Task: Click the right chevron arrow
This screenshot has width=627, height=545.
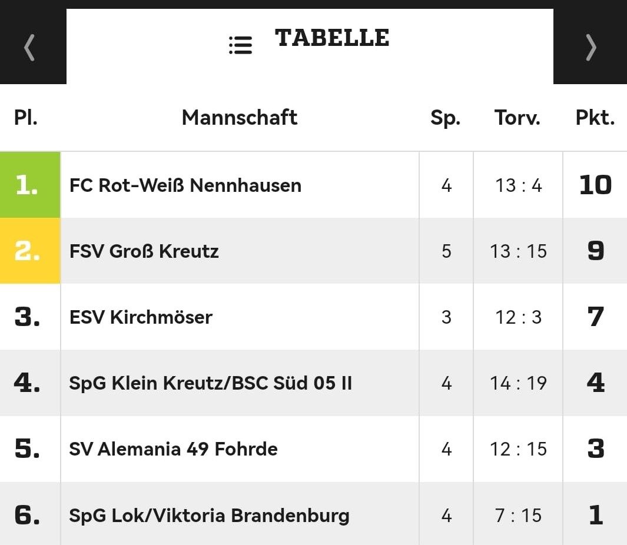Action: coord(591,48)
